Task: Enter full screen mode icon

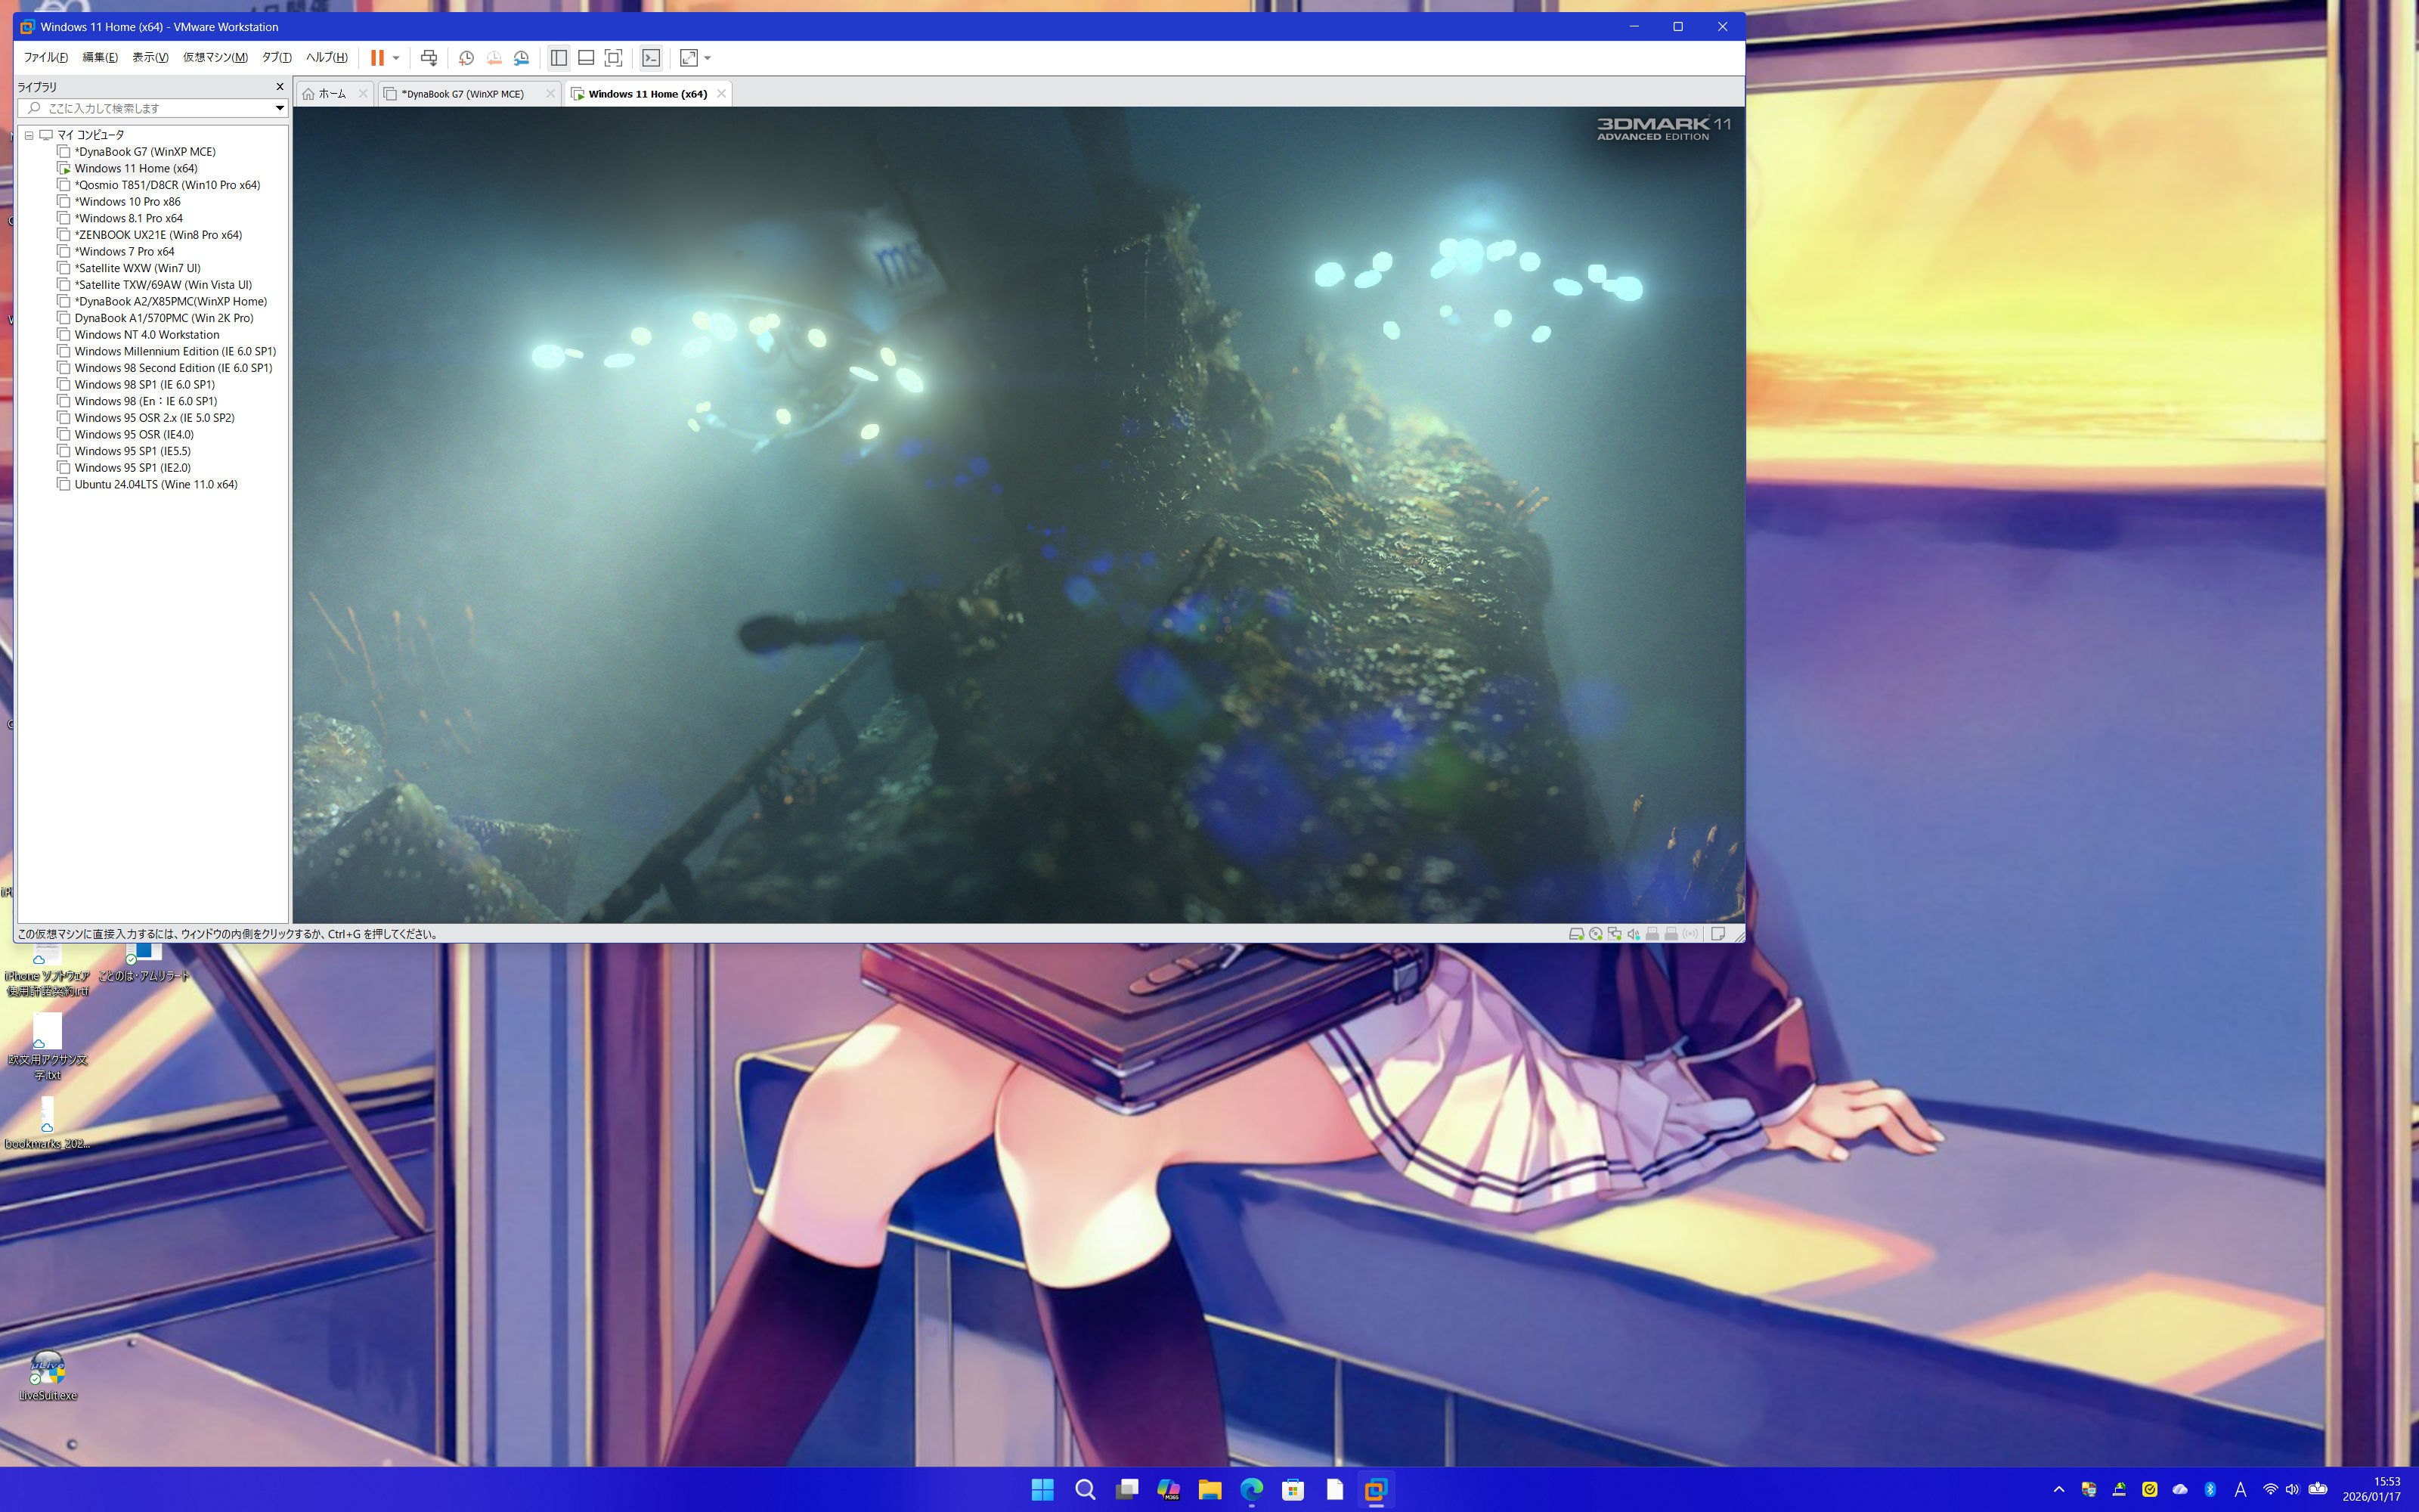Action: 614,58
